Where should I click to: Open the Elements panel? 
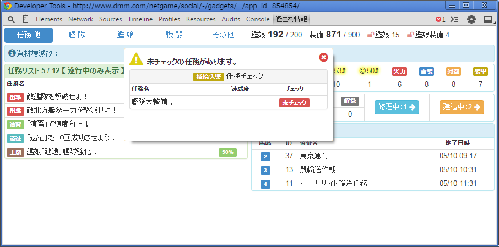(x=49, y=19)
